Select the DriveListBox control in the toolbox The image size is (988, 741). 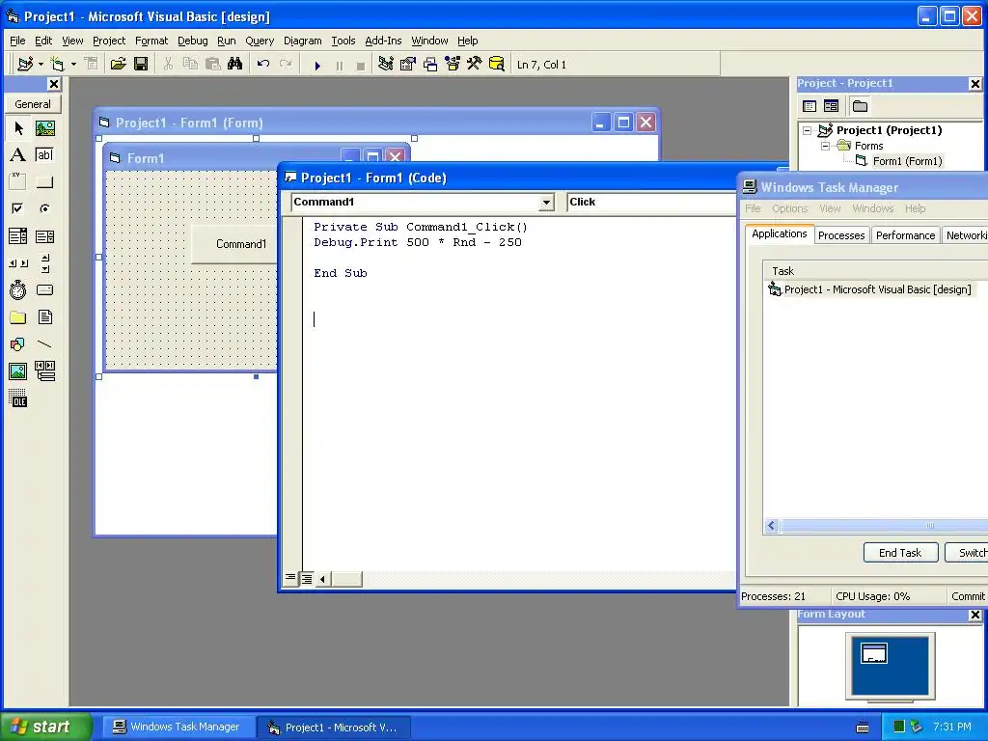point(44,289)
